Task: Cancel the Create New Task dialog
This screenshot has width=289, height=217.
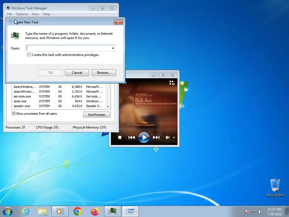Action: (x=77, y=73)
